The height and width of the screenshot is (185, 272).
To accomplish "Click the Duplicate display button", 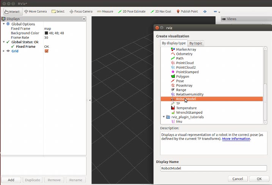I will click(x=33, y=180).
